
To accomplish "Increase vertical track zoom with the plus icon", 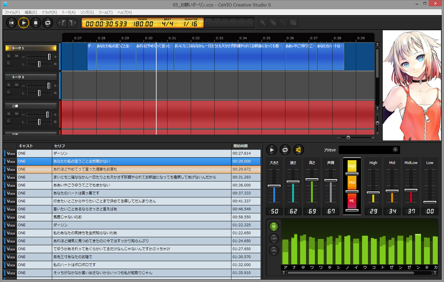I will 377,133.
